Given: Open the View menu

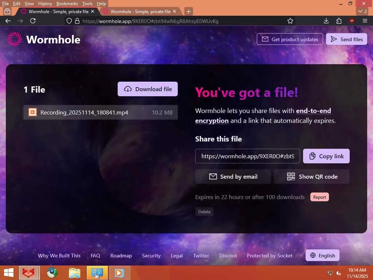Looking at the screenshot, I should pyautogui.click(x=29, y=4).
